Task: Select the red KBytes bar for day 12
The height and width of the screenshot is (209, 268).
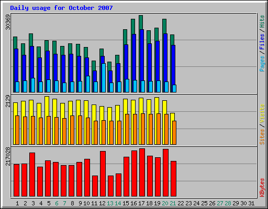Action: coord(103,174)
